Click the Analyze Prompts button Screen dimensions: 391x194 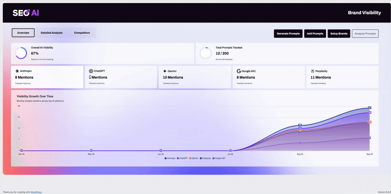tap(365, 33)
